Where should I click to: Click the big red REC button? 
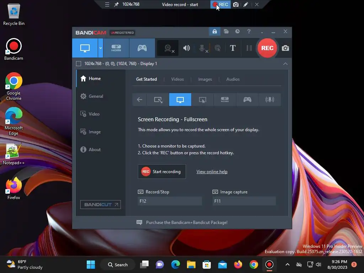pyautogui.click(x=267, y=48)
